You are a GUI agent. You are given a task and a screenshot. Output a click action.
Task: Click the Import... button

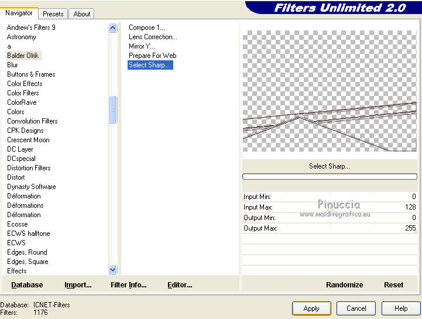(x=78, y=285)
